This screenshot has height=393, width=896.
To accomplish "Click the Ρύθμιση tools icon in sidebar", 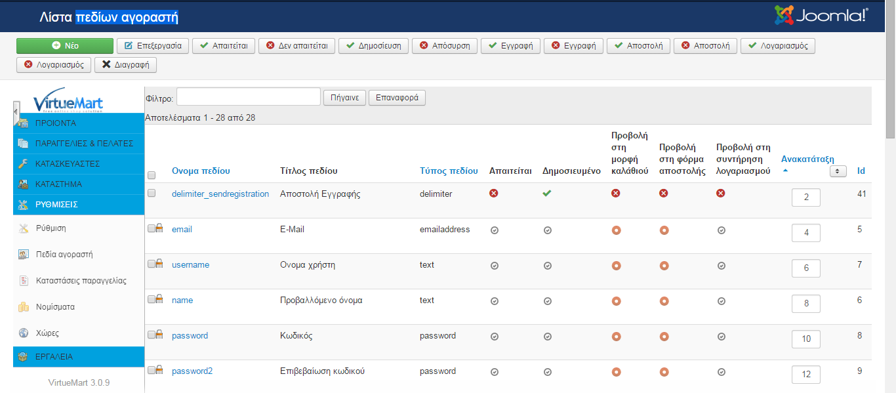I will (24, 228).
